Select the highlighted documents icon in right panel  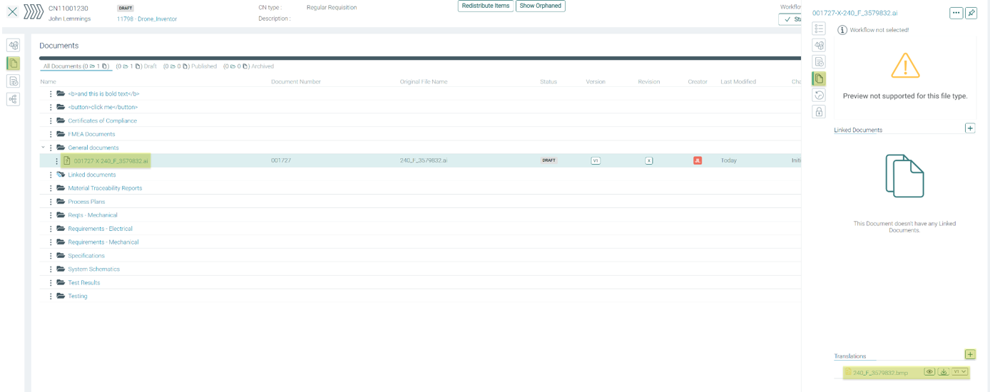pos(819,78)
